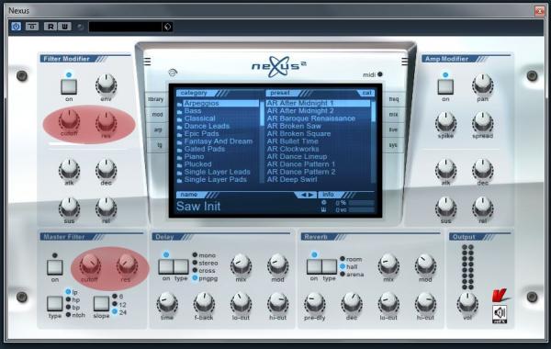Switch to the mod tab
Viewport: 551px width, 349px height.
pos(157,115)
